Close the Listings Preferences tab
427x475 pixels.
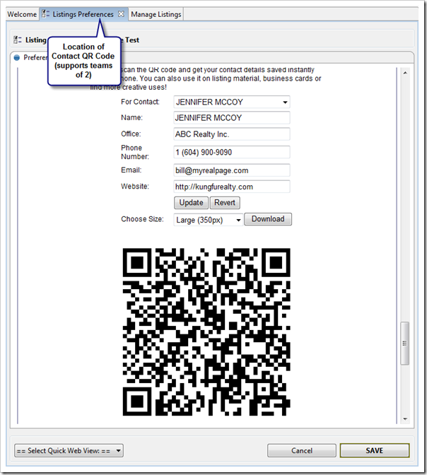point(121,14)
